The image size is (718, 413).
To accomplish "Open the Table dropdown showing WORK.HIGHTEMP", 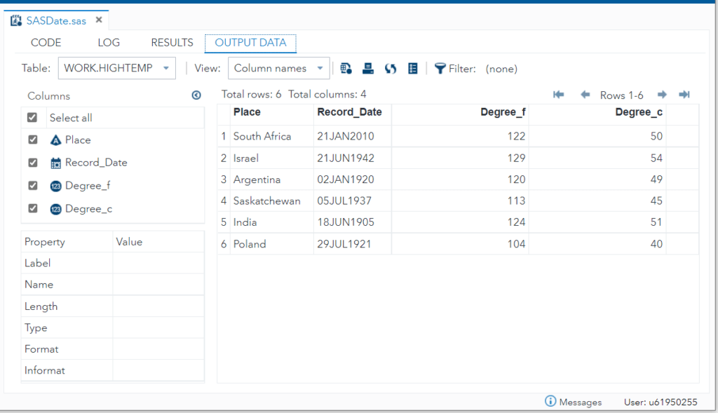I will [116, 68].
